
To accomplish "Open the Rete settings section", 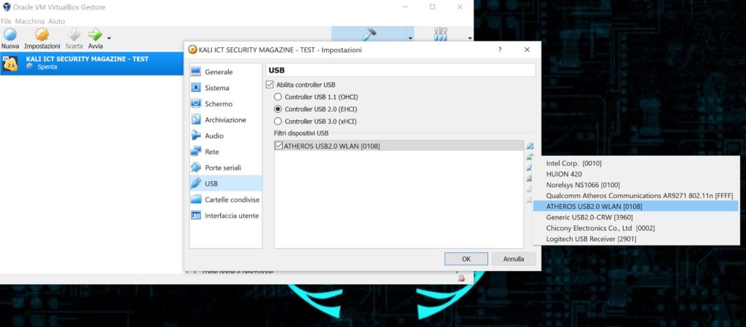I will tap(226, 151).
